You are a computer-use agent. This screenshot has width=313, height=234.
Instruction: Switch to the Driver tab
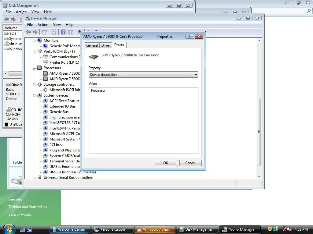pyautogui.click(x=105, y=45)
